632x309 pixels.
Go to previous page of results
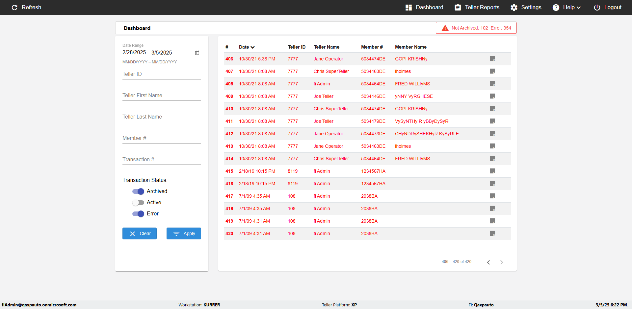click(488, 262)
